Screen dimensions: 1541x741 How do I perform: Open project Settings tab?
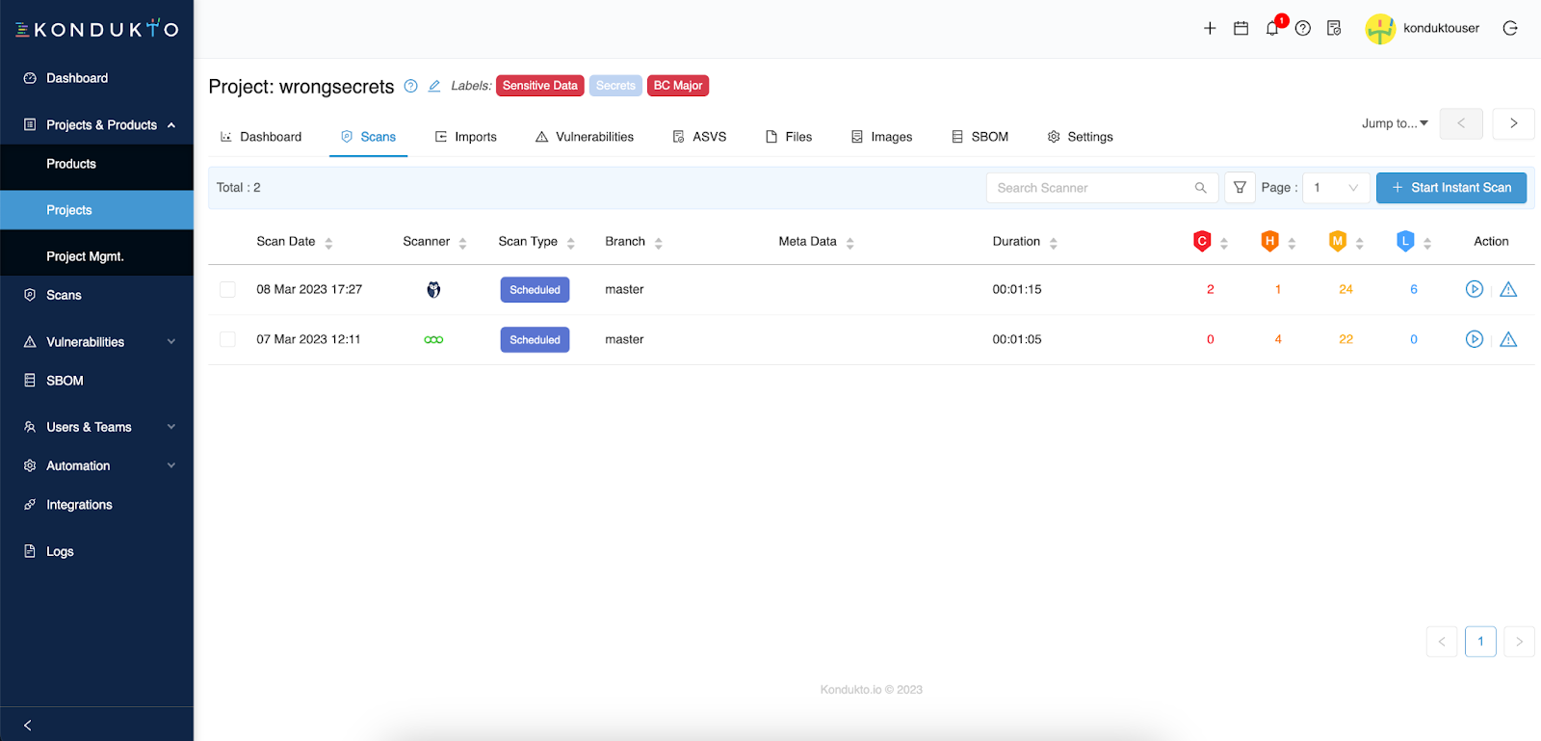coord(1080,137)
